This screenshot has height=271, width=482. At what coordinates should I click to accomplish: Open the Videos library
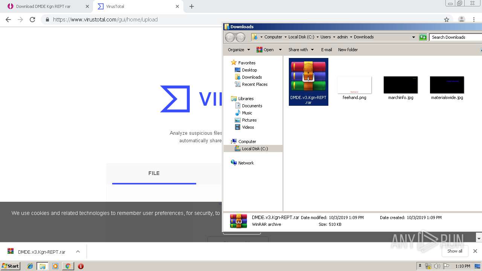tap(244, 127)
